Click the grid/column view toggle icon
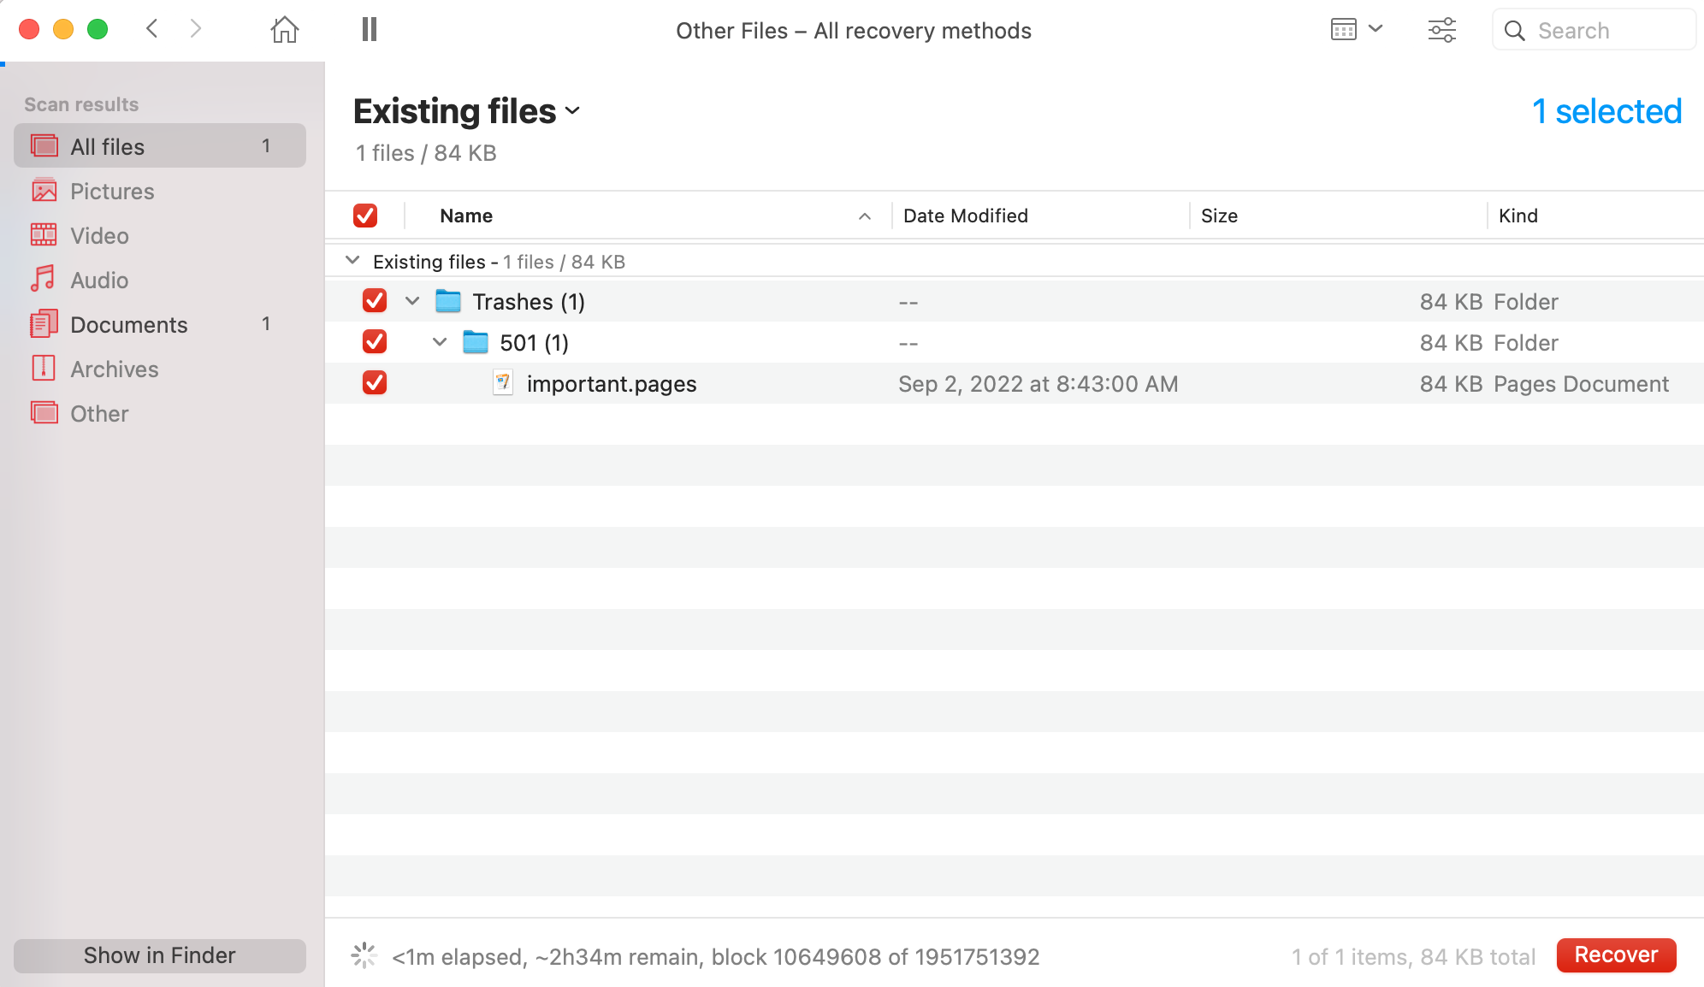 point(1343,29)
